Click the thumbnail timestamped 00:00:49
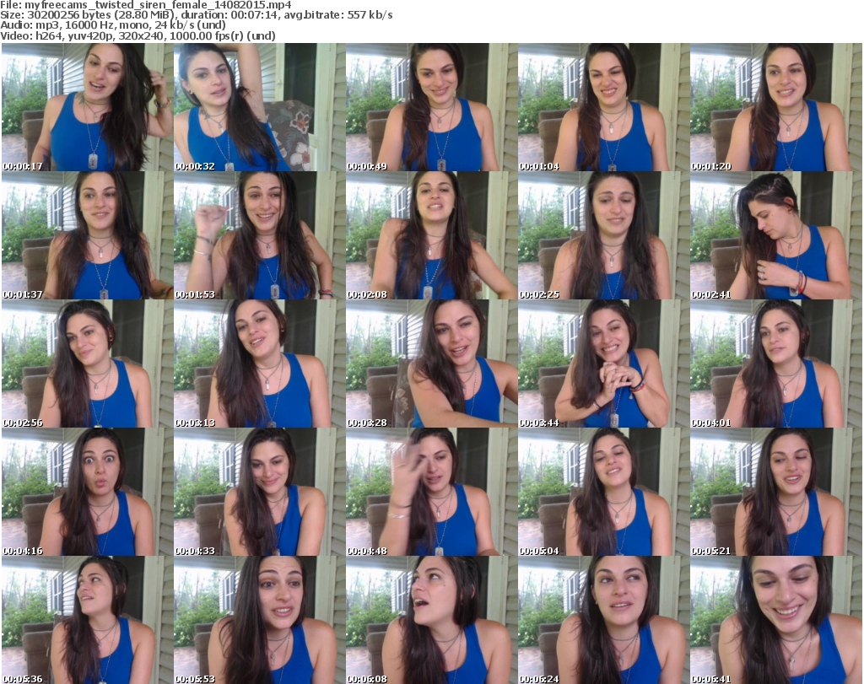This screenshot has width=864, height=684. (x=431, y=107)
